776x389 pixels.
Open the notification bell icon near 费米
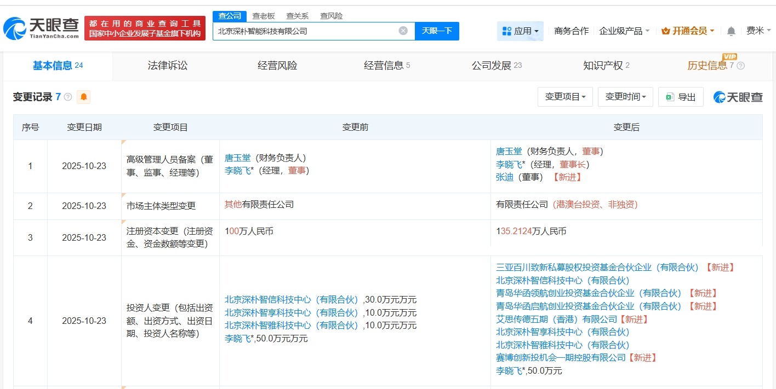pyautogui.click(x=731, y=31)
